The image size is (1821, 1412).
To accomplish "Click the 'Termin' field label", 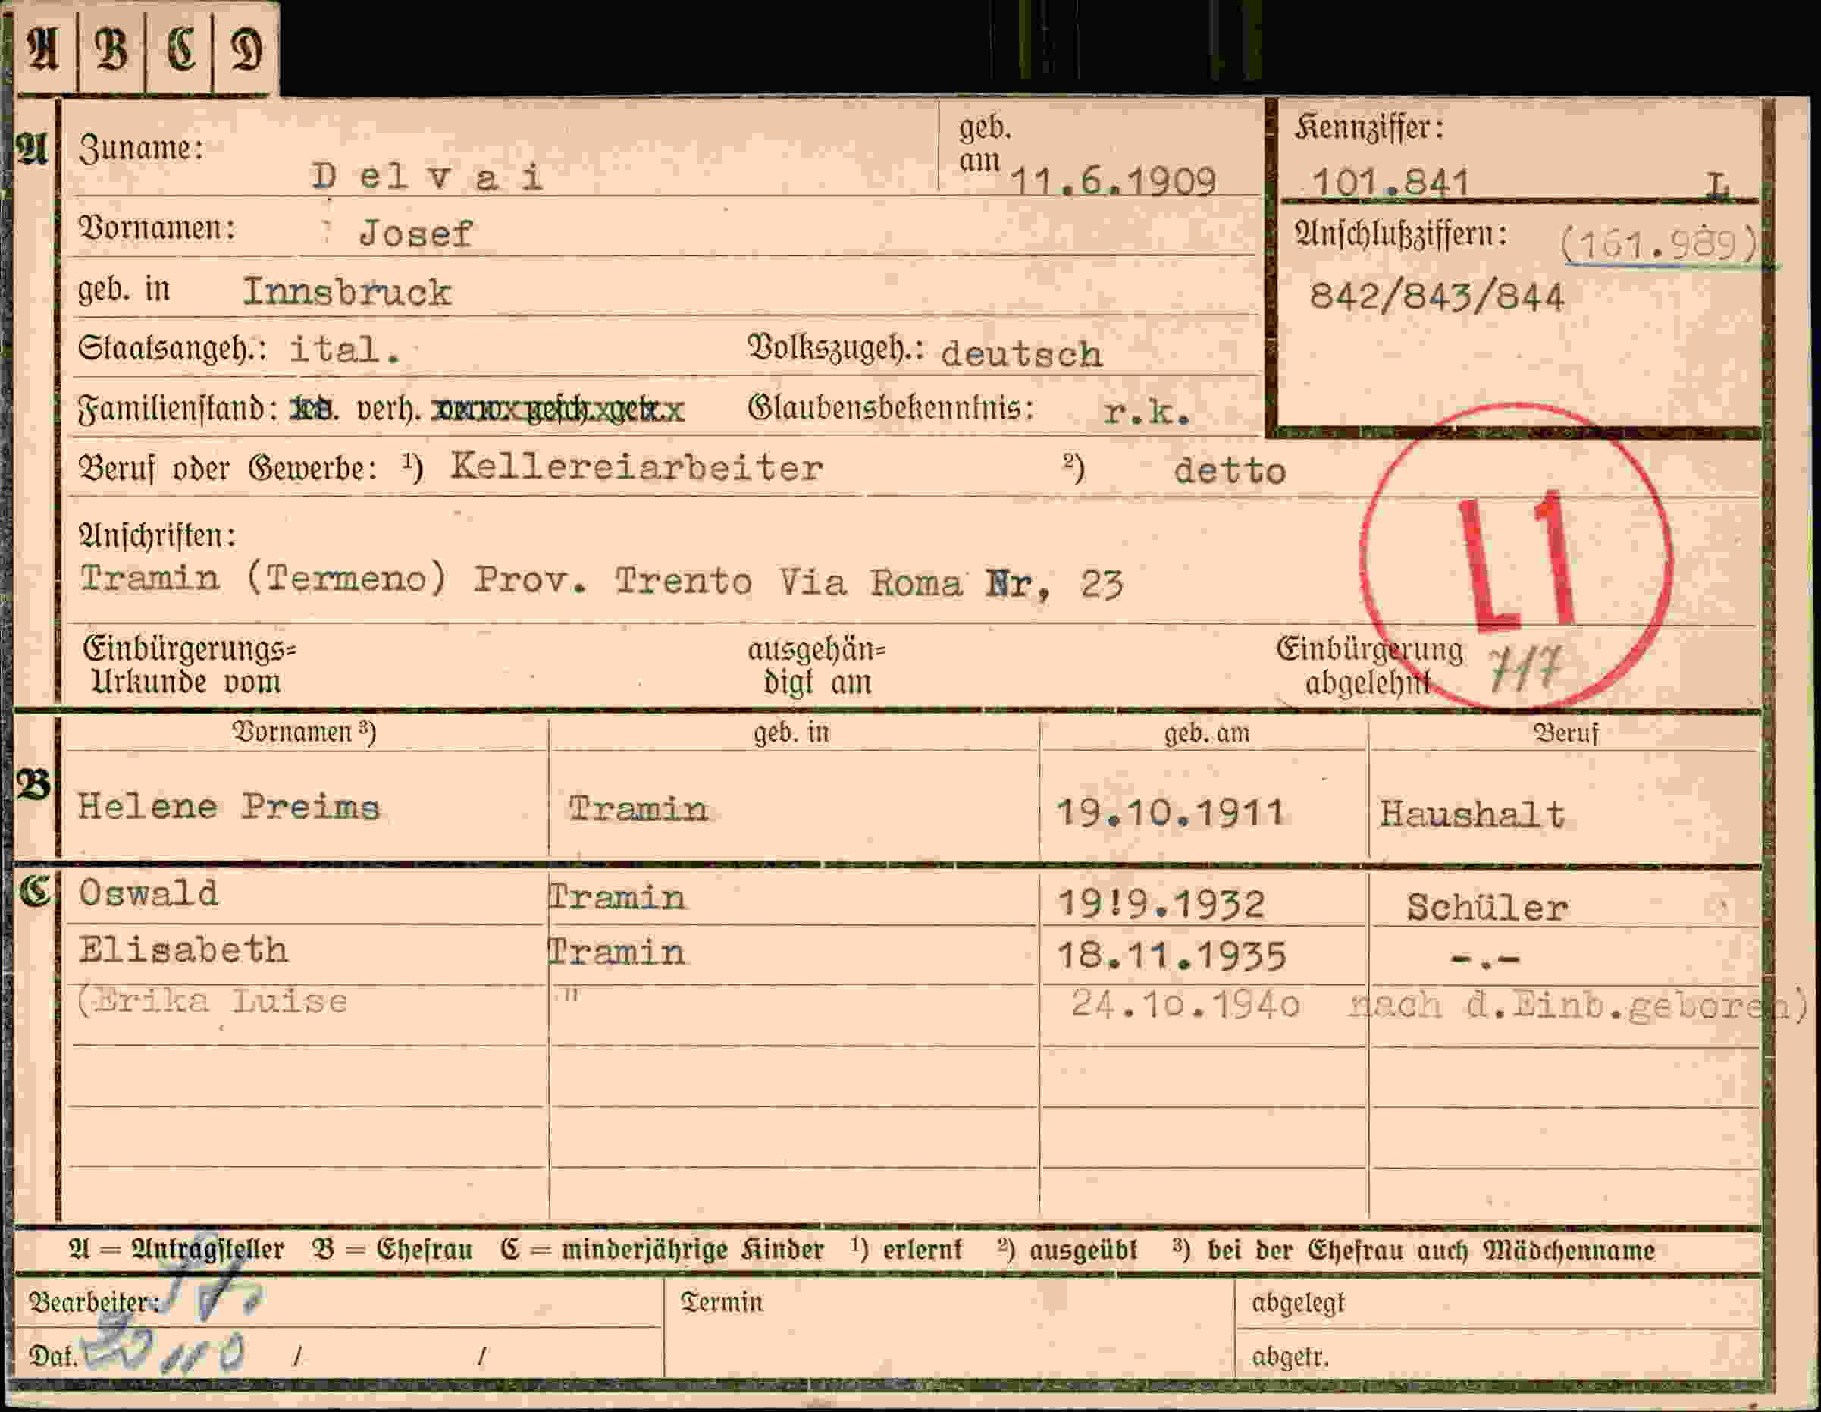I will pos(721,1302).
